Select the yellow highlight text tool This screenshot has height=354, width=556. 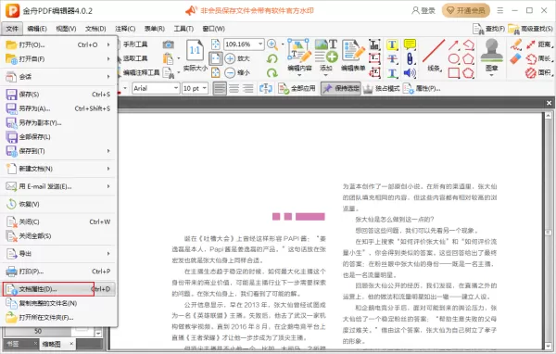(x=392, y=44)
